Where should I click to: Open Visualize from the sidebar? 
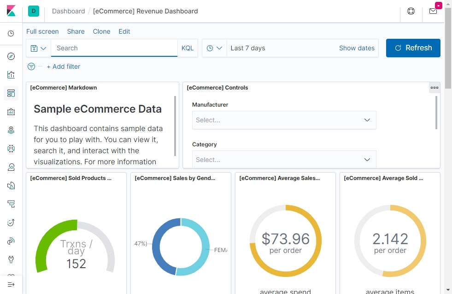11,75
